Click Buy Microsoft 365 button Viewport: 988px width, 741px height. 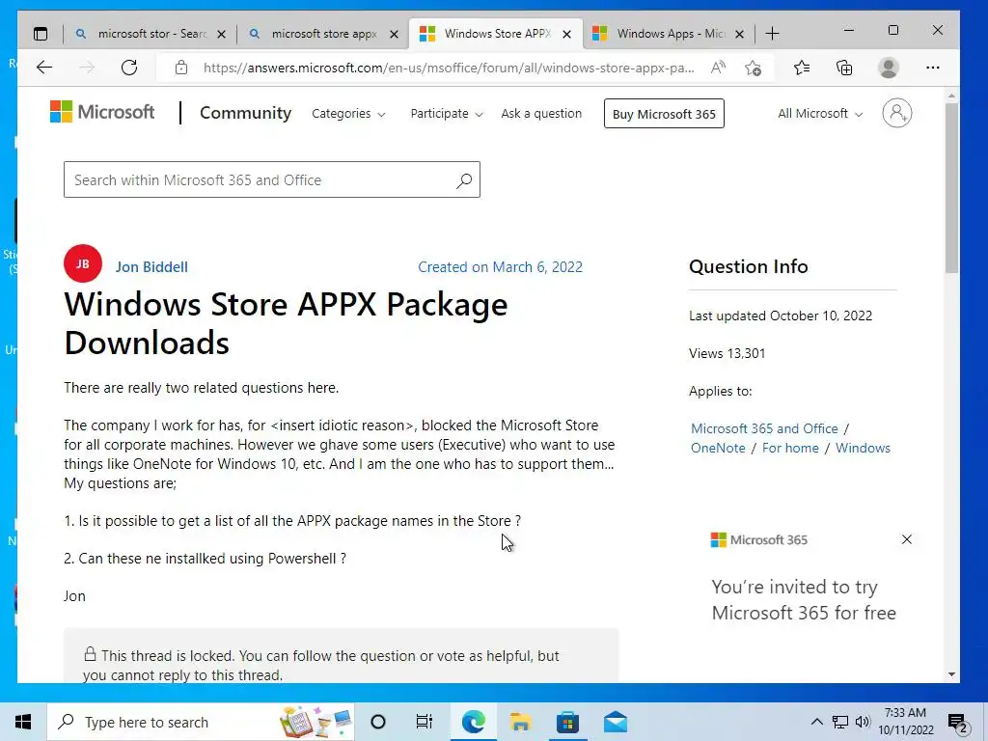(664, 114)
